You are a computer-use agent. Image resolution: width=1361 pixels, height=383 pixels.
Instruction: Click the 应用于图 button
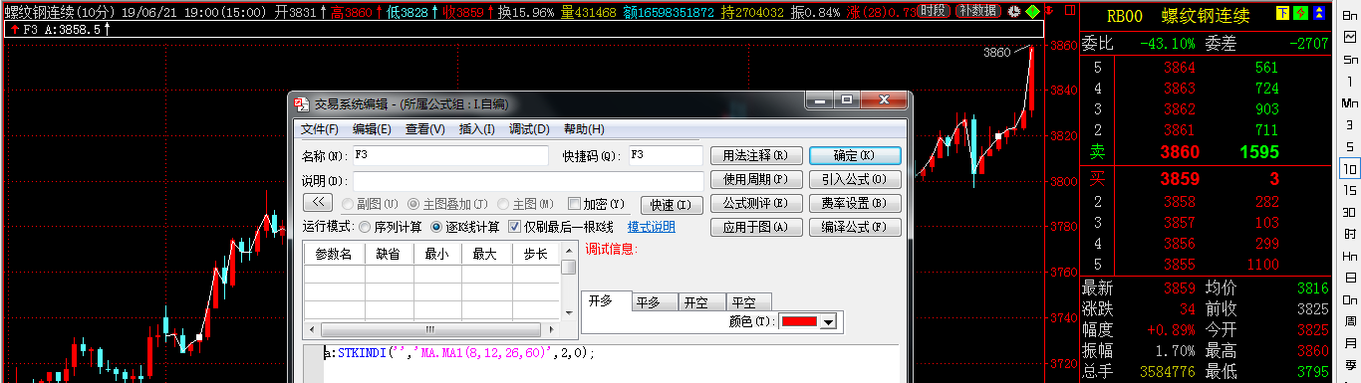[x=756, y=228]
